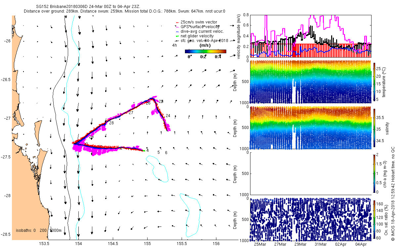This screenshot has height=248, width=397.
Task: Click the '04Apr' date tick
Action: (x=362, y=244)
